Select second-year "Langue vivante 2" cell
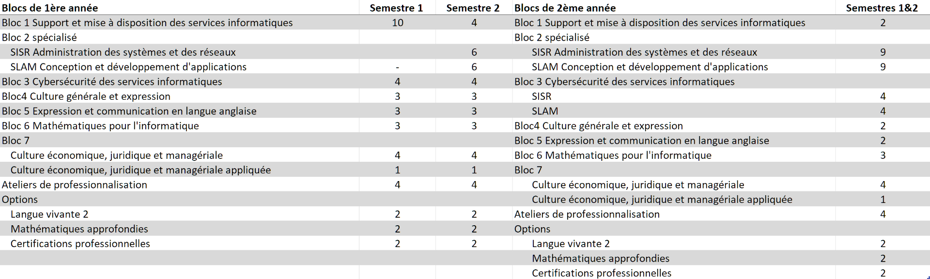930x279 pixels. pyautogui.click(x=571, y=244)
